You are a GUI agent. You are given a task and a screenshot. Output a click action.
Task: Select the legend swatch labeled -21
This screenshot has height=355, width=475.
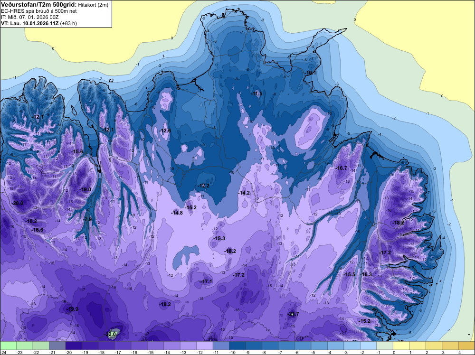point(57,346)
